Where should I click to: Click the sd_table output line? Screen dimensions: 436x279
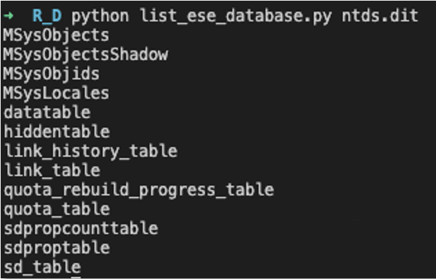tap(42, 267)
